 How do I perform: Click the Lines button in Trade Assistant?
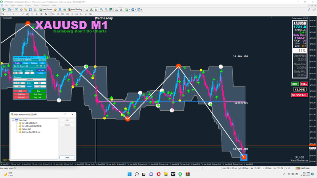pos(41,73)
